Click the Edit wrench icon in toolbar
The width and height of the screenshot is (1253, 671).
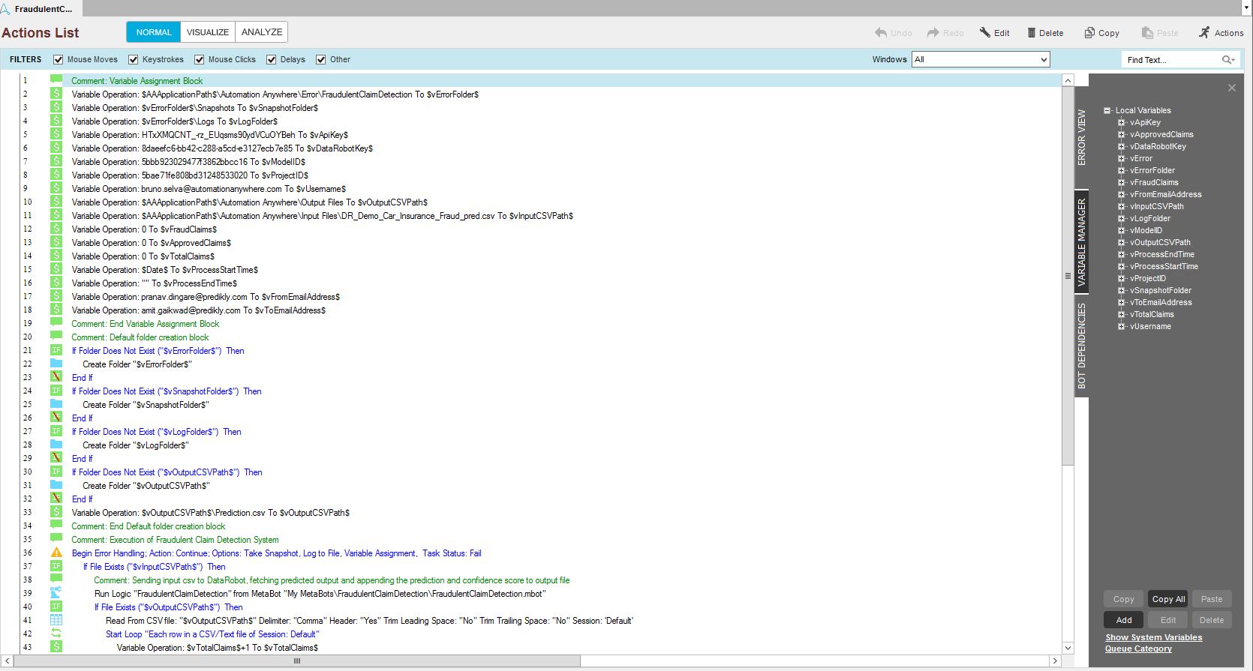point(985,33)
